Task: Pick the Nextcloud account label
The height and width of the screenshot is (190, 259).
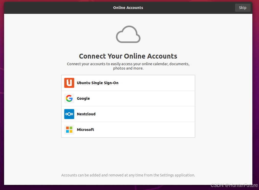Action: coord(86,114)
